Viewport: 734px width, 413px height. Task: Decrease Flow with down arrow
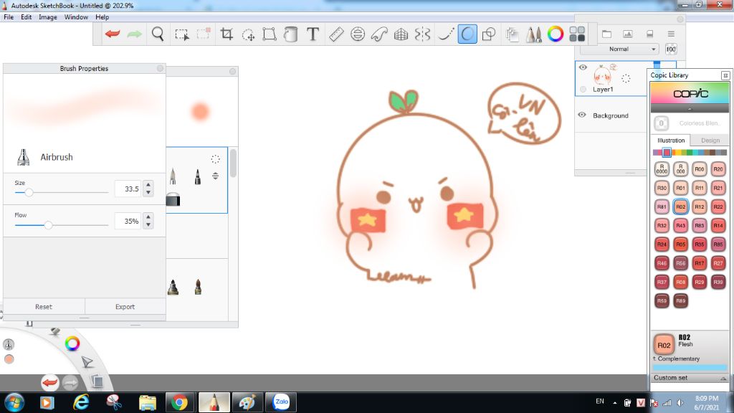(x=148, y=224)
